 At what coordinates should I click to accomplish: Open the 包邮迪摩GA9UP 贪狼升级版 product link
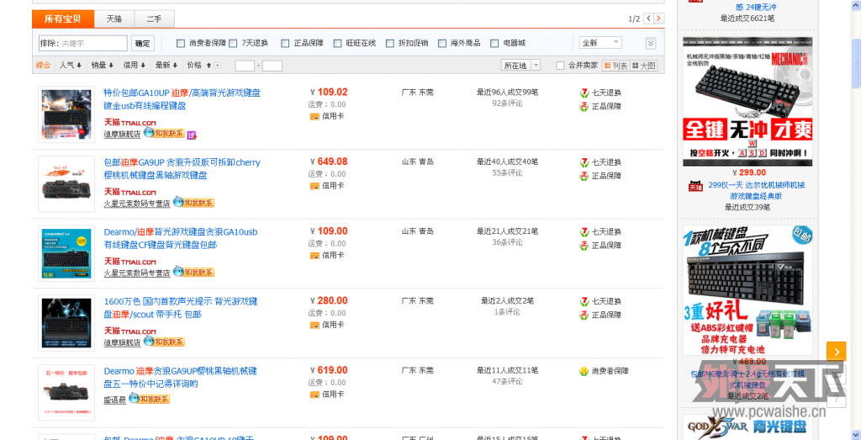coord(182,169)
